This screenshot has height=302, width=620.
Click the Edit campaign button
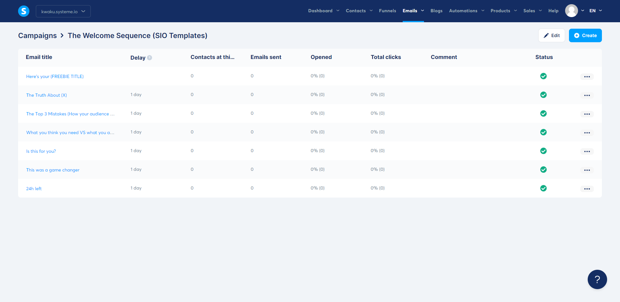pyautogui.click(x=552, y=35)
